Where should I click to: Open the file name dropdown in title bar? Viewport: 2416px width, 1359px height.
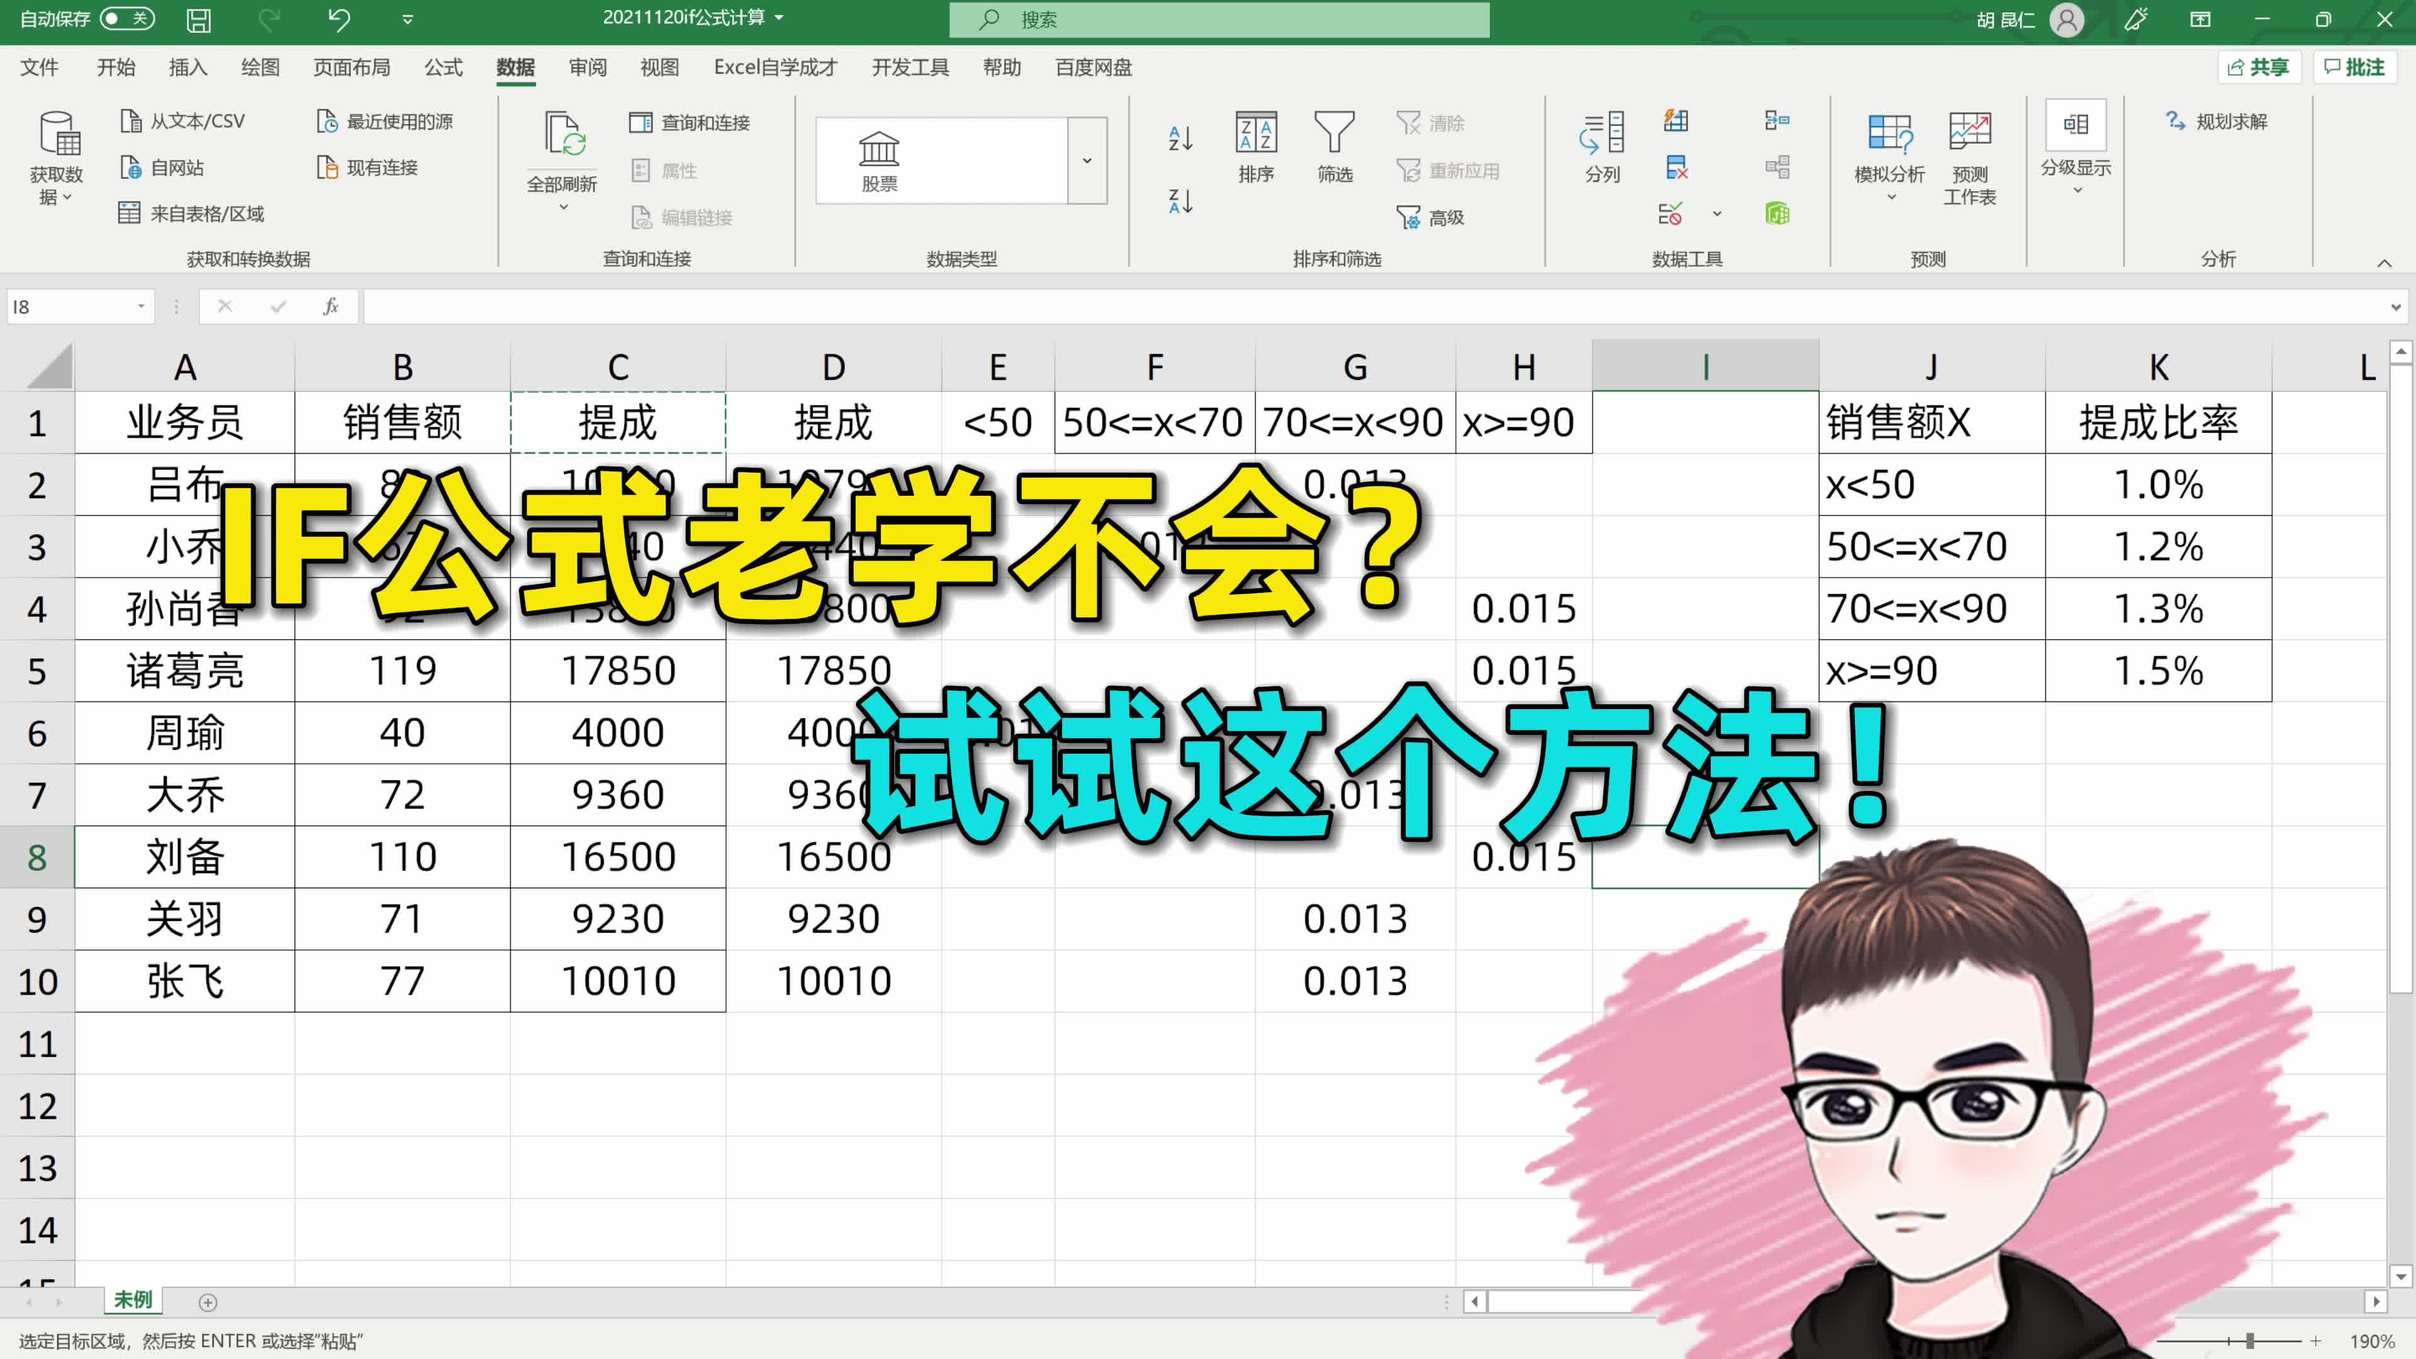[780, 18]
